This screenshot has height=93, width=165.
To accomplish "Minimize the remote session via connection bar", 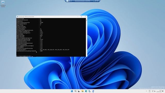I will pos(94,1).
